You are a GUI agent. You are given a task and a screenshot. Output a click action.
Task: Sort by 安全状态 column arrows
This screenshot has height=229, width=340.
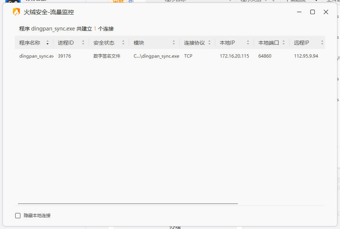123,43
